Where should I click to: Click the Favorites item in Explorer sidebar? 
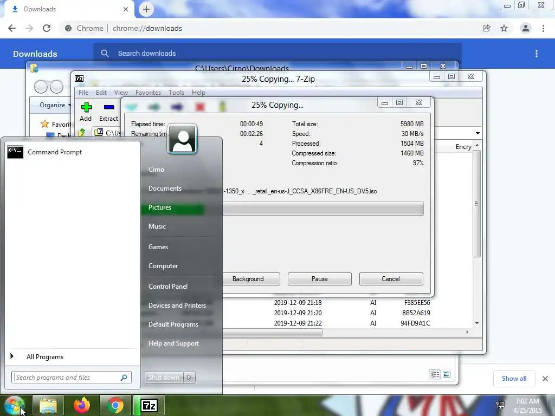pos(56,124)
